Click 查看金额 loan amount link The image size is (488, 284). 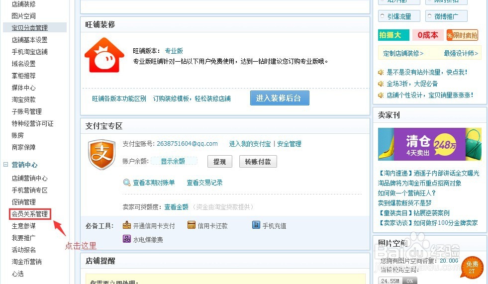pyautogui.click(x=177, y=207)
